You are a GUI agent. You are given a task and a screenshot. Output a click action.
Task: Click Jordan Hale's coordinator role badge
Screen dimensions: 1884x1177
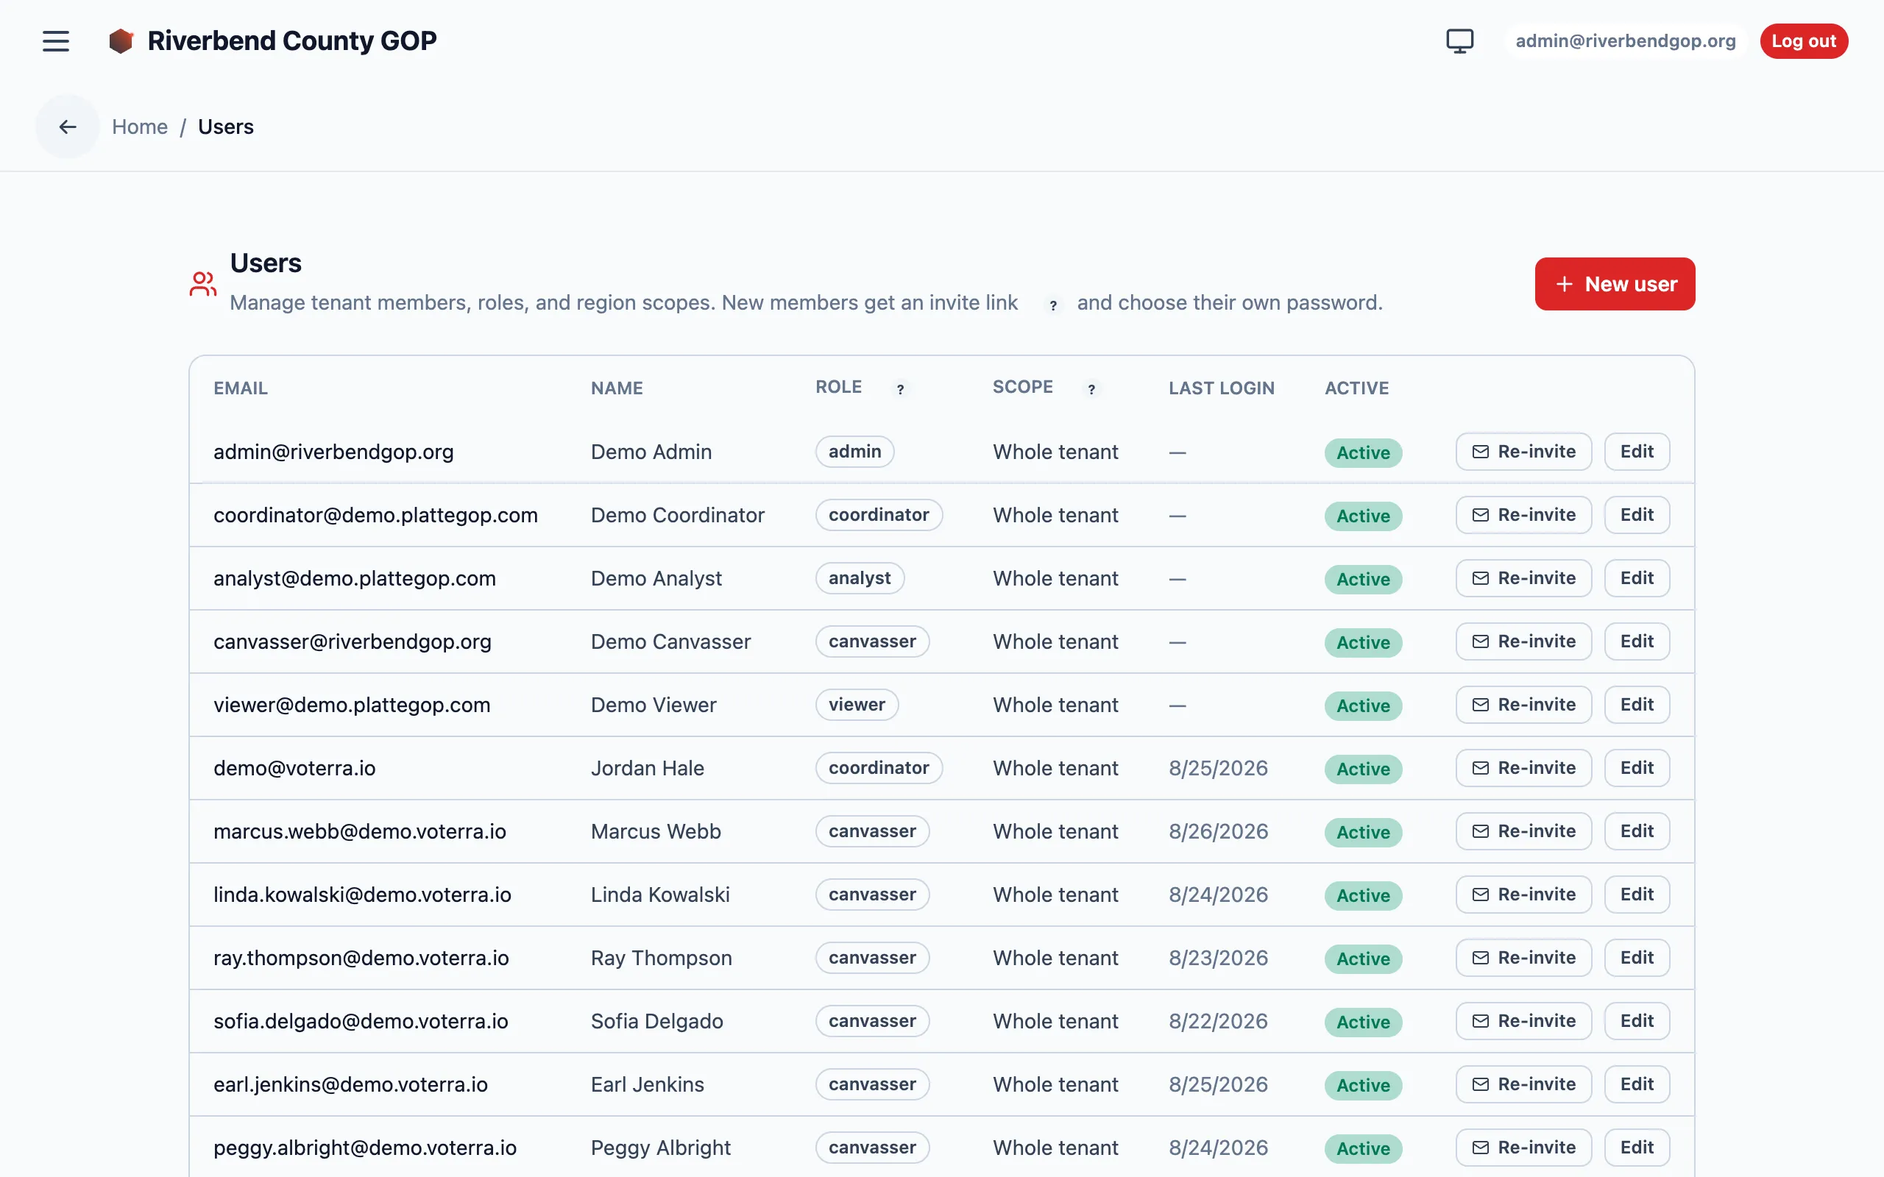pos(879,767)
